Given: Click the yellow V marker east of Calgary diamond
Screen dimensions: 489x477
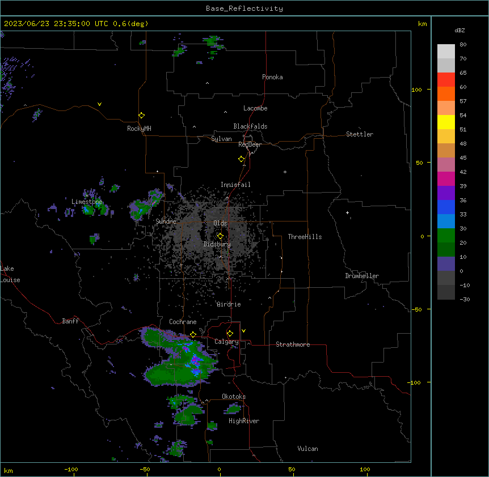Looking at the screenshot, I should point(243,331).
